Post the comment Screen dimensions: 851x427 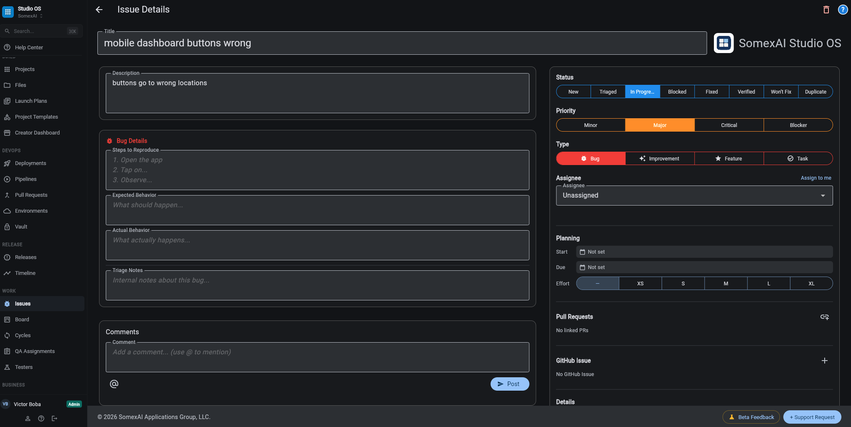coord(510,384)
